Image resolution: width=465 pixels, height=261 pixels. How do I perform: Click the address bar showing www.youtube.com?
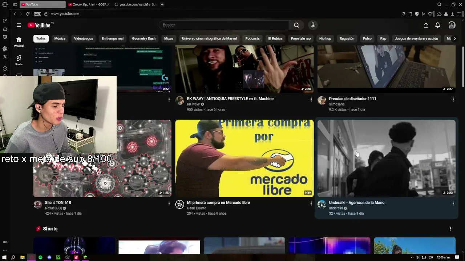(65, 14)
